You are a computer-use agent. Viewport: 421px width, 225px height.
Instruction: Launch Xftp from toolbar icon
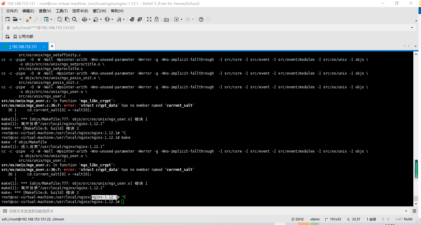click(132, 19)
